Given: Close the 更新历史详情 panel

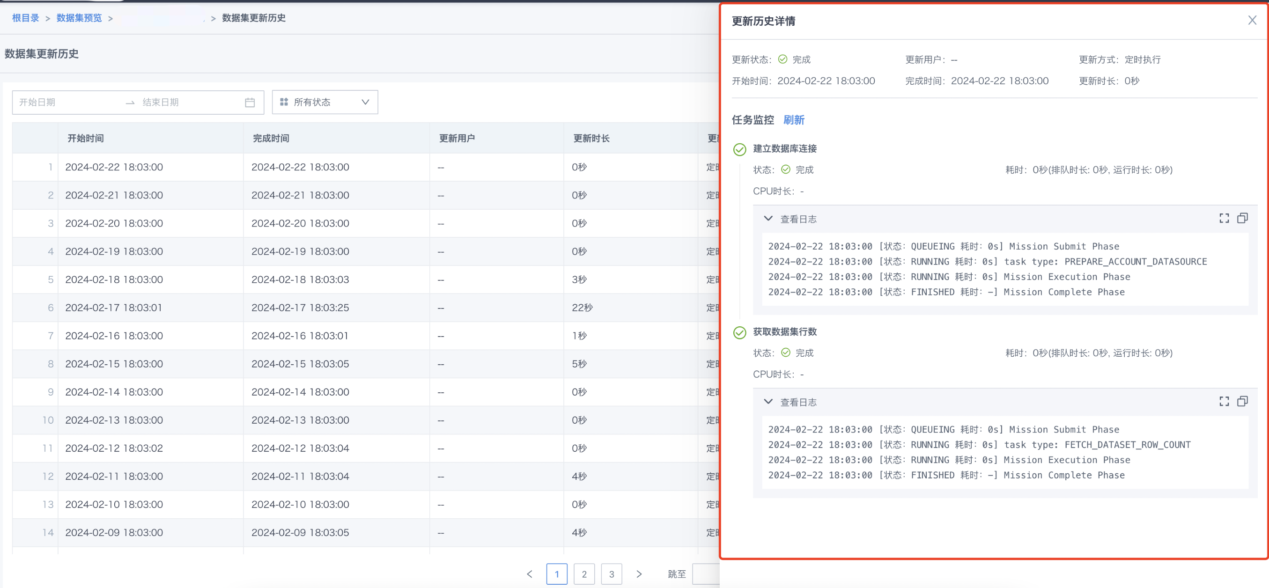Looking at the screenshot, I should click(1252, 20).
